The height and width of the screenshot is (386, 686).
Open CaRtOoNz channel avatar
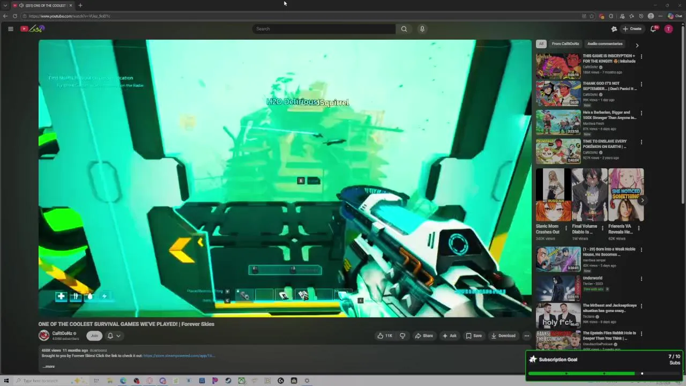[x=44, y=336]
